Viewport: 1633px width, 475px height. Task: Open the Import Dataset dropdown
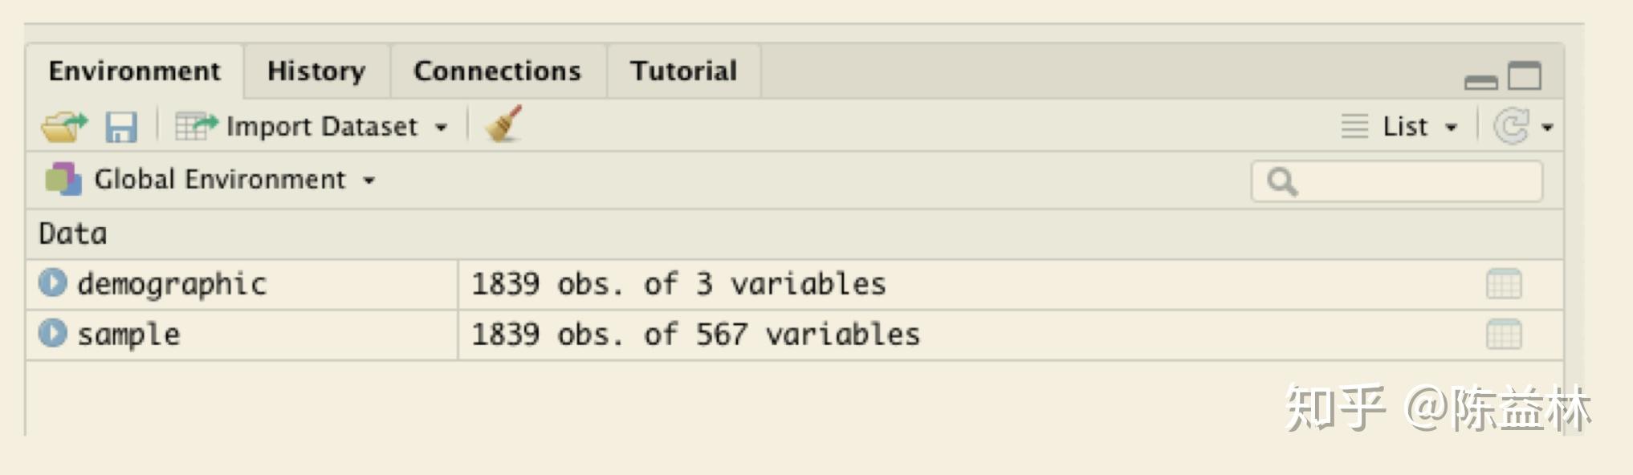point(312,127)
